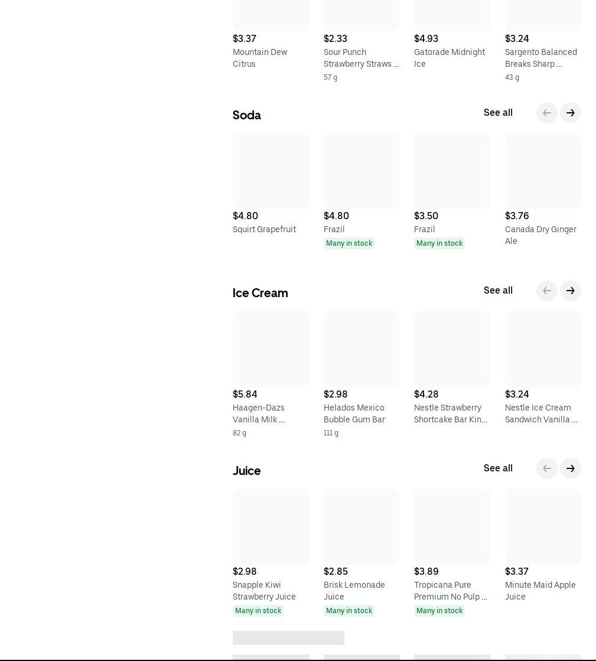The height and width of the screenshot is (661, 596).
Task: Open Canada Dry Ginger Ale image
Action: [x=543, y=171]
